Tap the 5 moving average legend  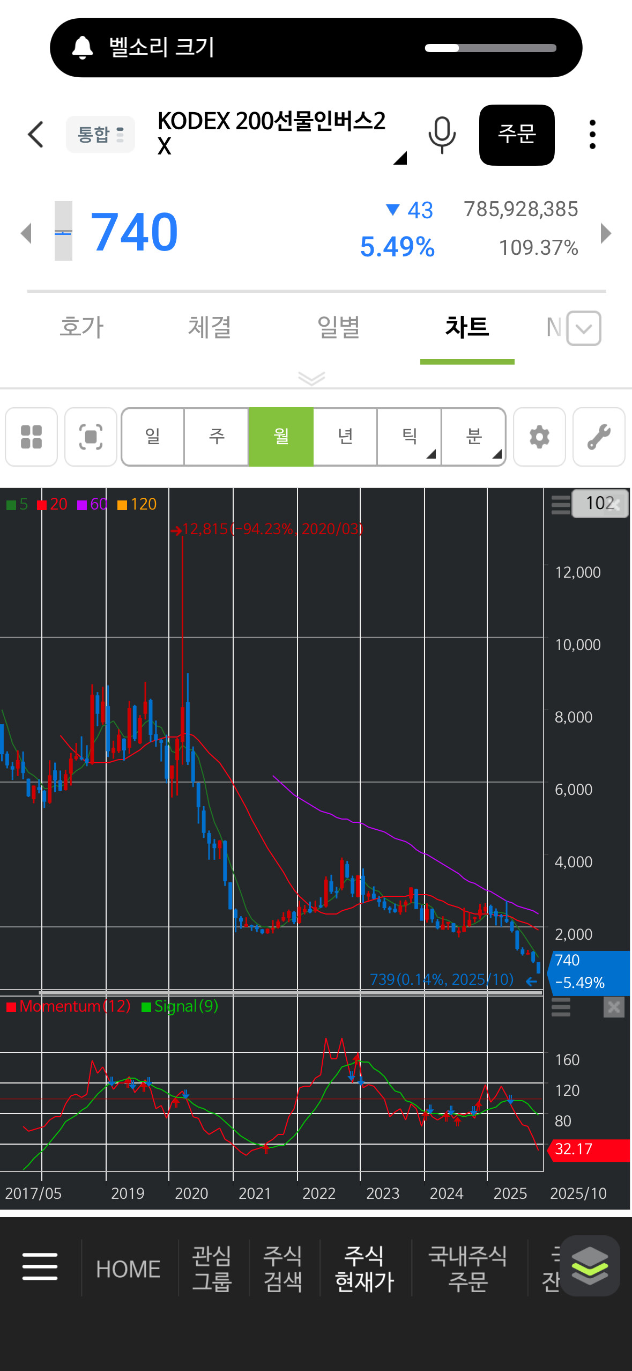pyautogui.click(x=17, y=504)
